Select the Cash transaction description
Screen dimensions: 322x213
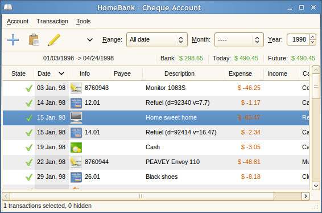coord(152,147)
